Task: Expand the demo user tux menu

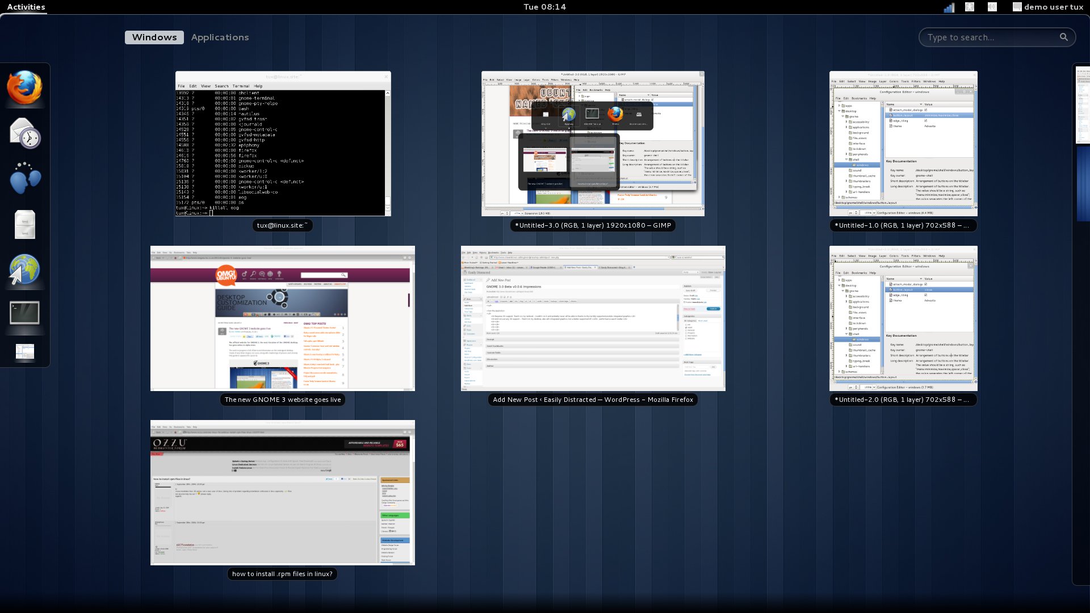Action: coord(1048,7)
